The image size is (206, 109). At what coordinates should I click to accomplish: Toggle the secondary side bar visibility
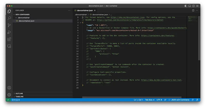[x=194, y=6]
